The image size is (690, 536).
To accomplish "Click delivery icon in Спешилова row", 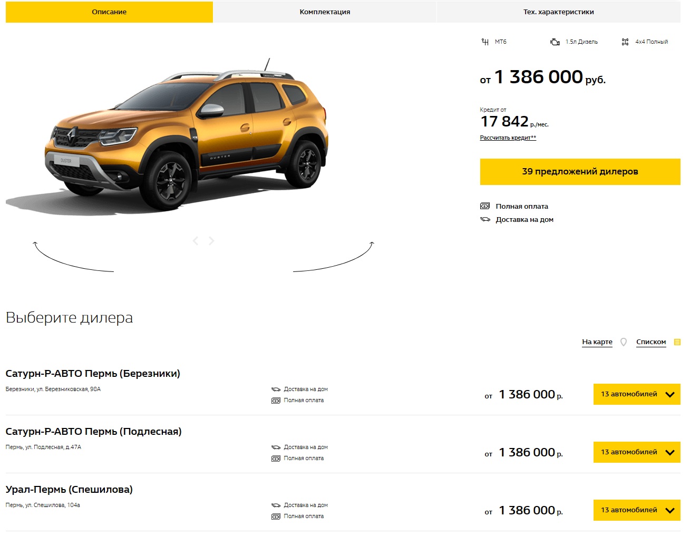I will [276, 505].
